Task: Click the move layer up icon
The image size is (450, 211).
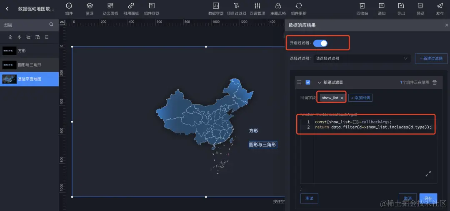Action: (10, 37)
